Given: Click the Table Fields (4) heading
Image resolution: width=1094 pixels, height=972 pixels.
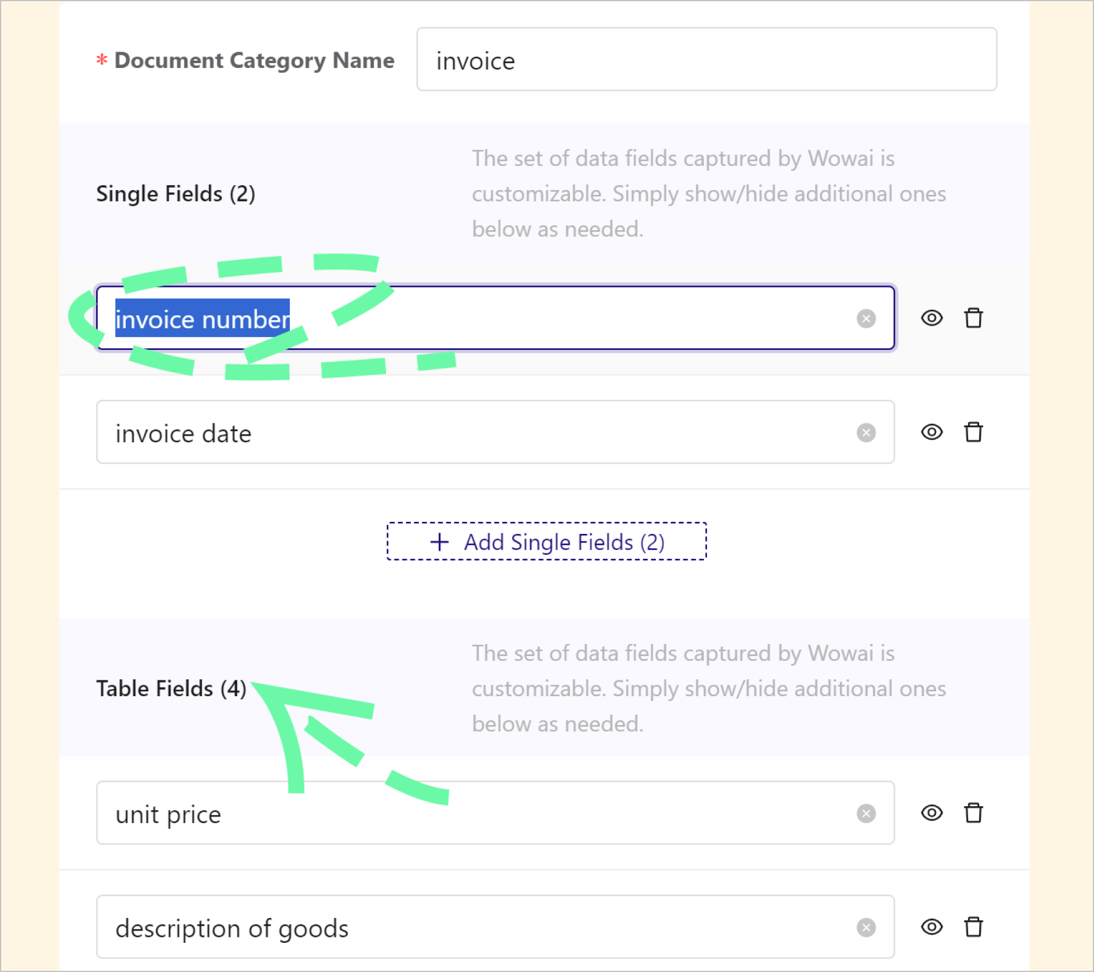Looking at the screenshot, I should coord(171,688).
